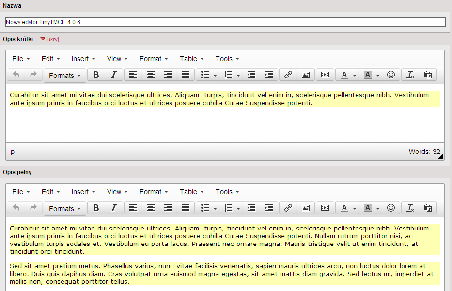The image size is (452, 291).
Task: Open Insert menu in Opis krótki editor
Action: click(x=83, y=59)
